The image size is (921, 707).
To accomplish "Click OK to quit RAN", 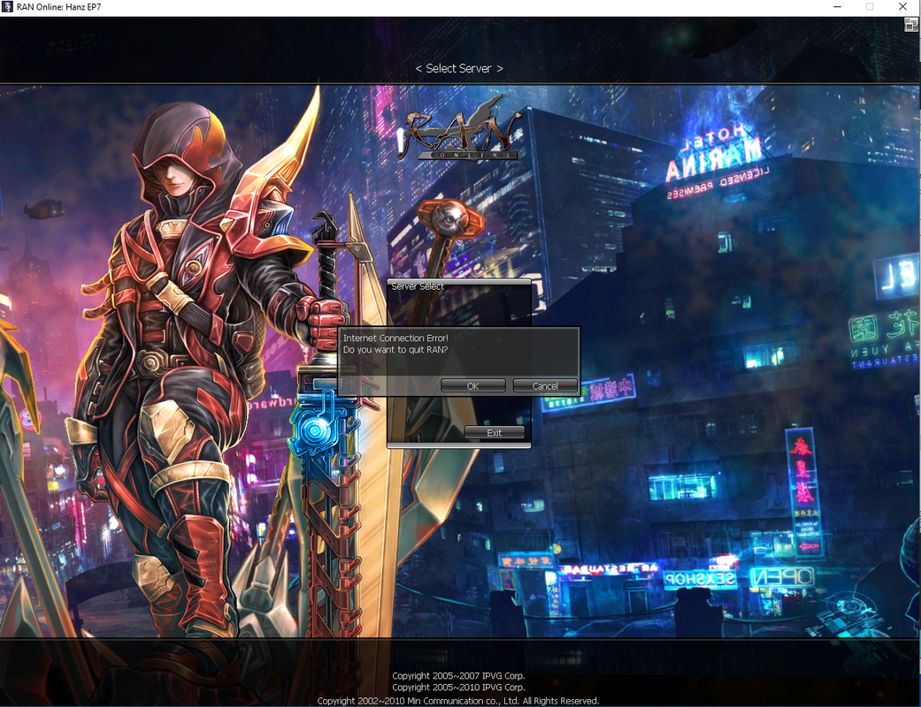I will (472, 385).
